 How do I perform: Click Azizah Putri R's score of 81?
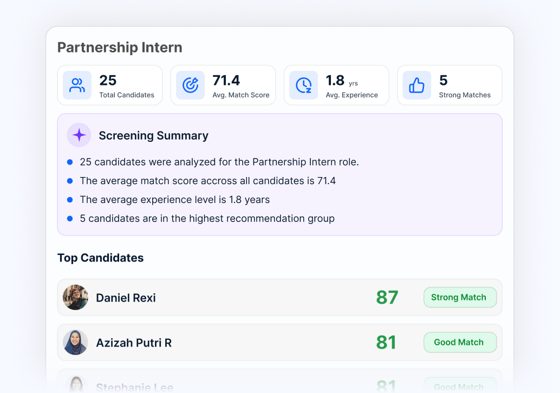coord(386,342)
